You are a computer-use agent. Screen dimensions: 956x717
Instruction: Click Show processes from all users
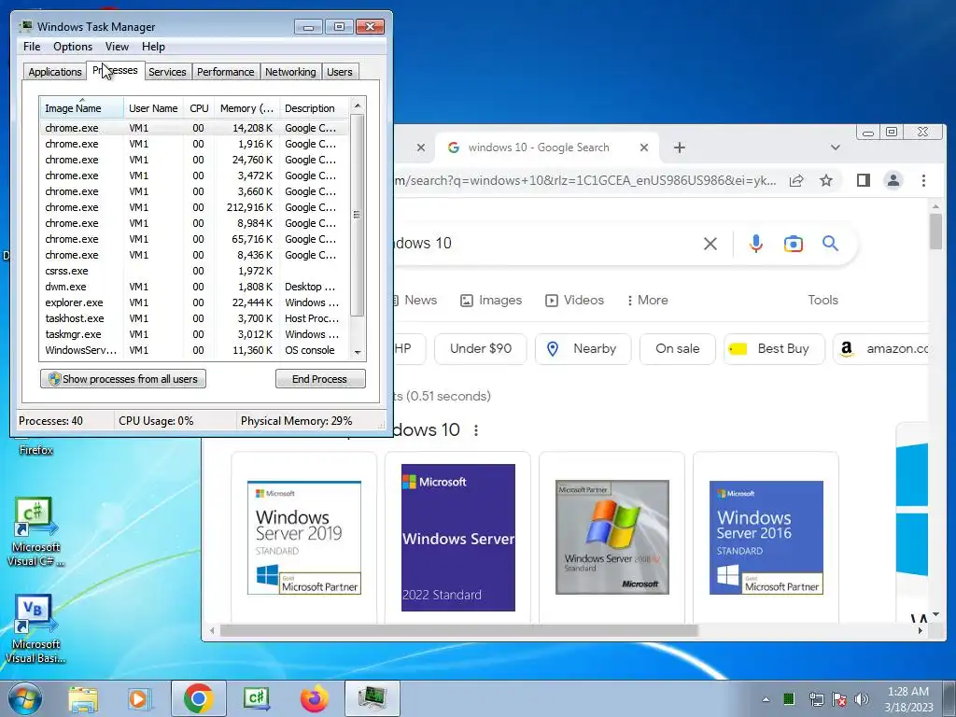[123, 379]
